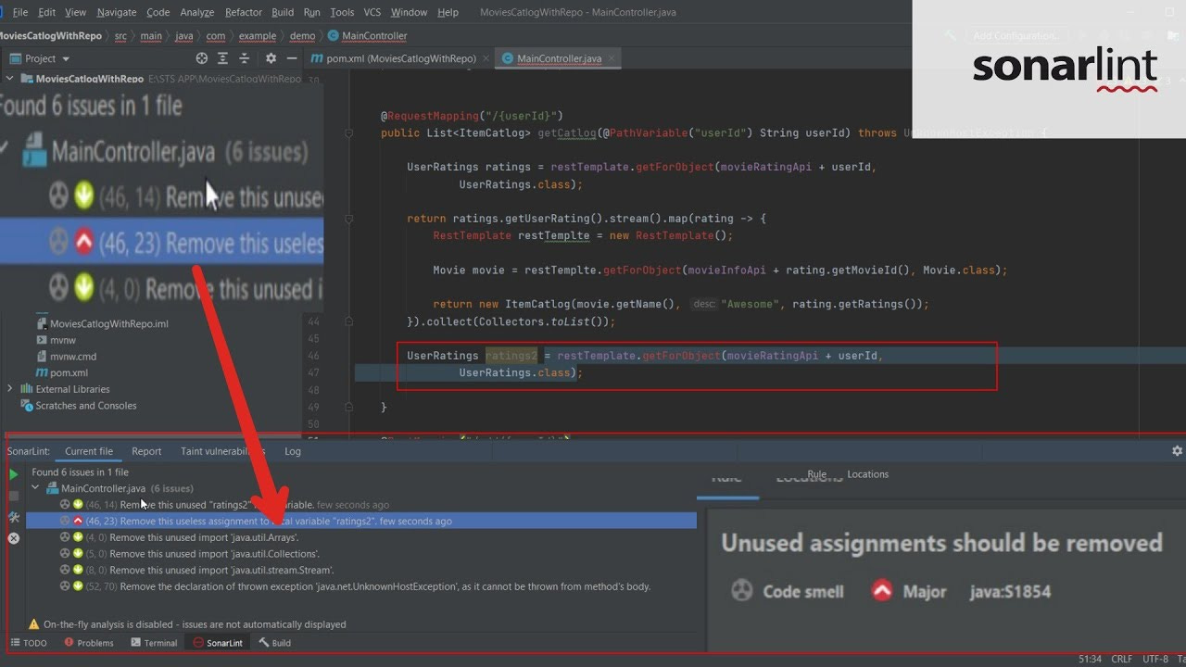The height and width of the screenshot is (667, 1186).
Task: Collapse MoviesCatlogWithRepo project root
Action: click(x=10, y=79)
